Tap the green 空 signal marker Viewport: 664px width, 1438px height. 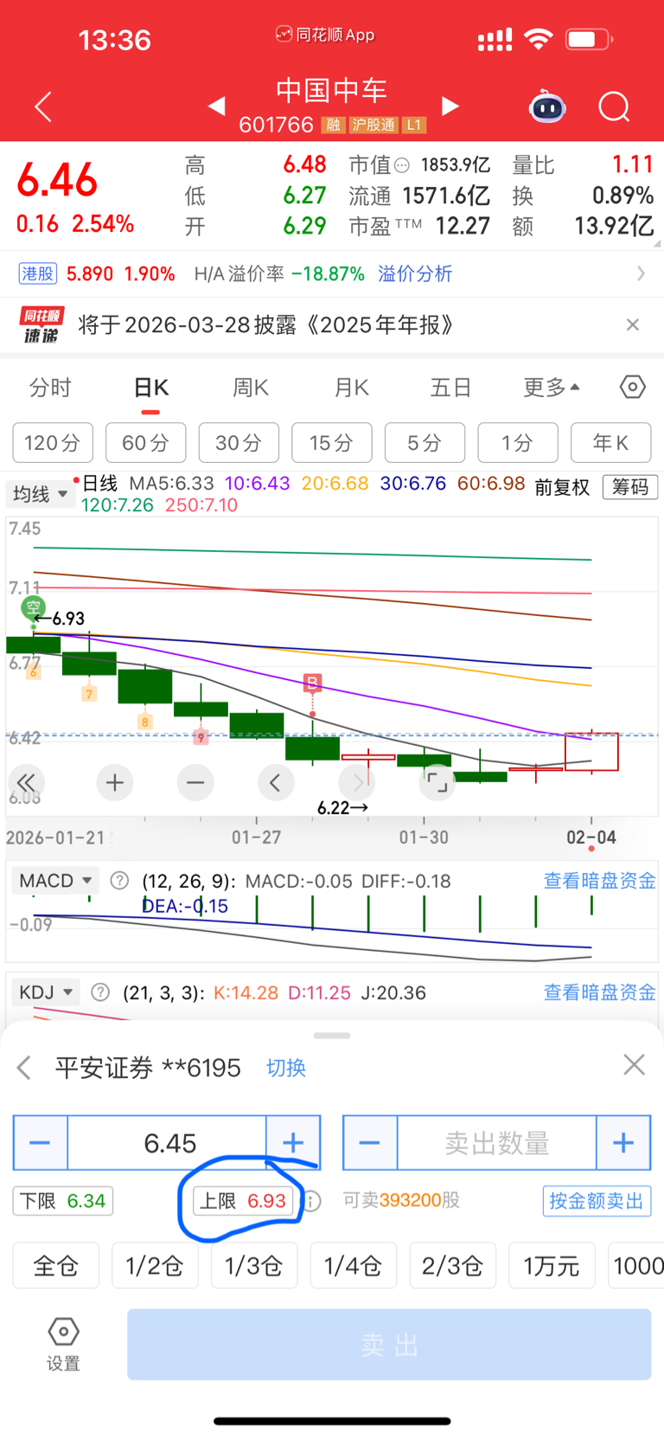33,608
